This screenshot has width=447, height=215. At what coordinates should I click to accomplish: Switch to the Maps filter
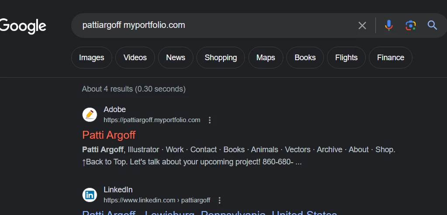pos(266,58)
